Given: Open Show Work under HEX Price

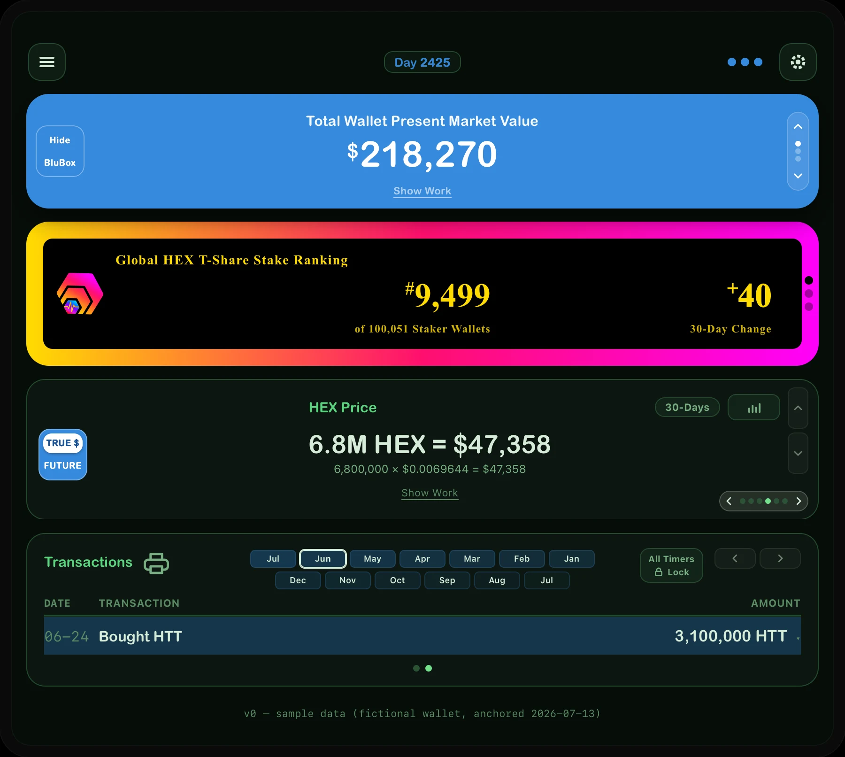Looking at the screenshot, I should pos(430,493).
